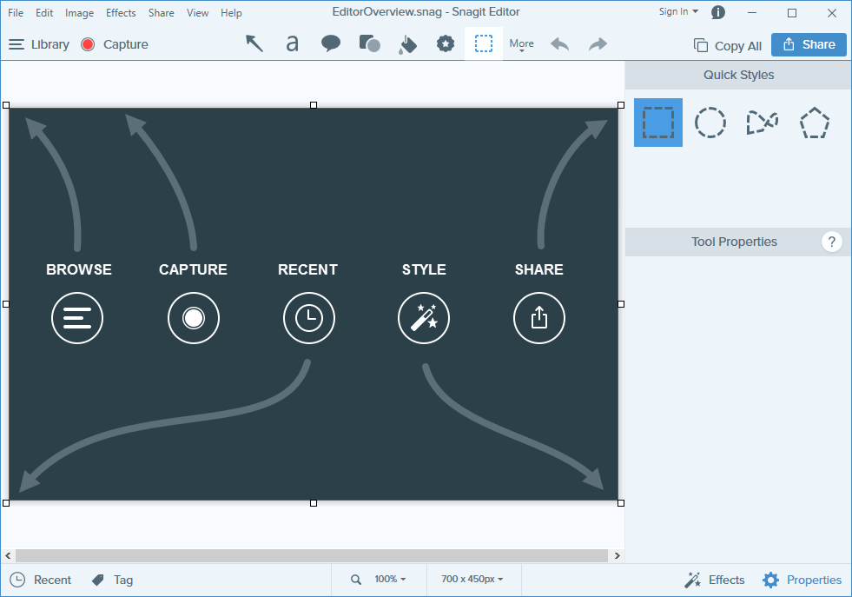Click the scroll left arrow
Image resolution: width=852 pixels, height=597 pixels.
pos(8,555)
